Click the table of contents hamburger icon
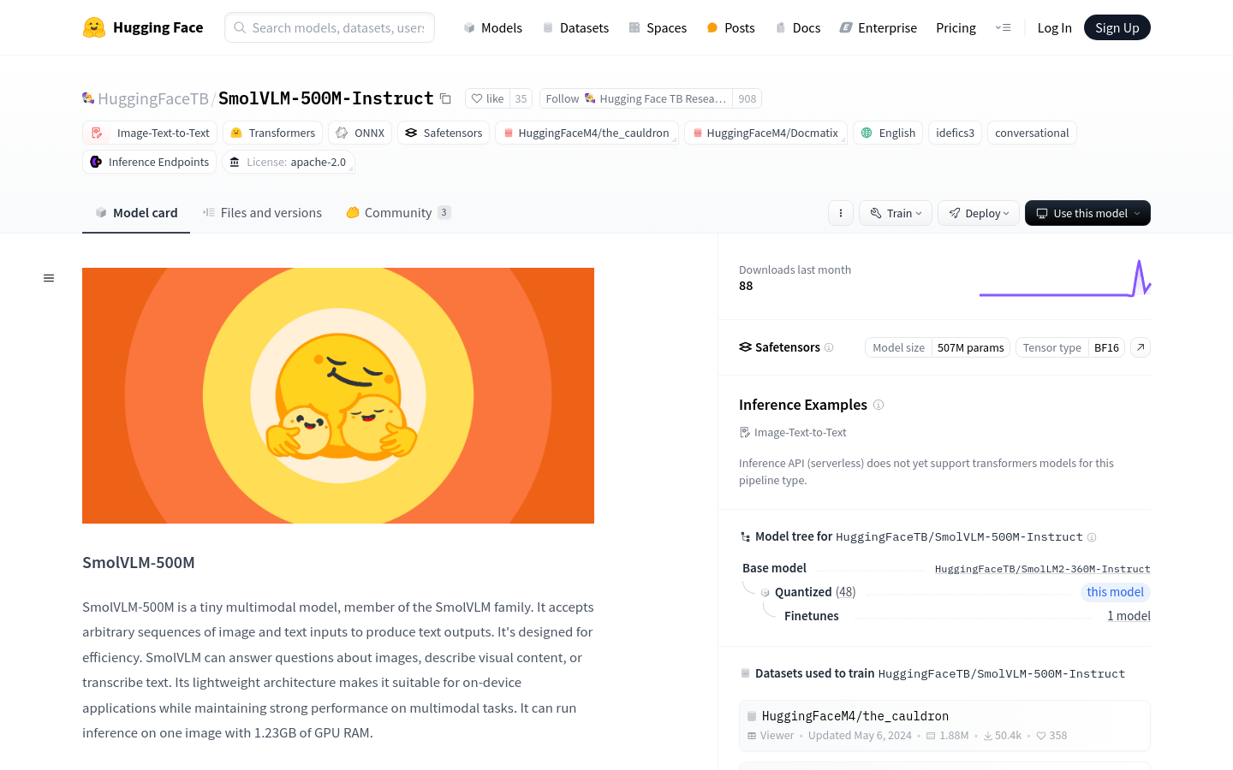Screen dimensions: 1233x770 49,278
